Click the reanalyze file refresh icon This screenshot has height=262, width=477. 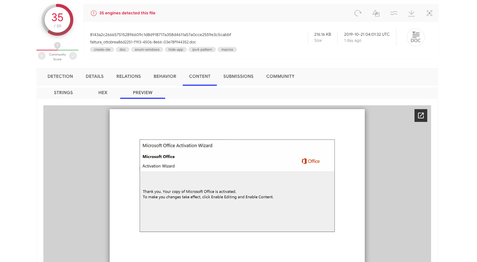358,13
